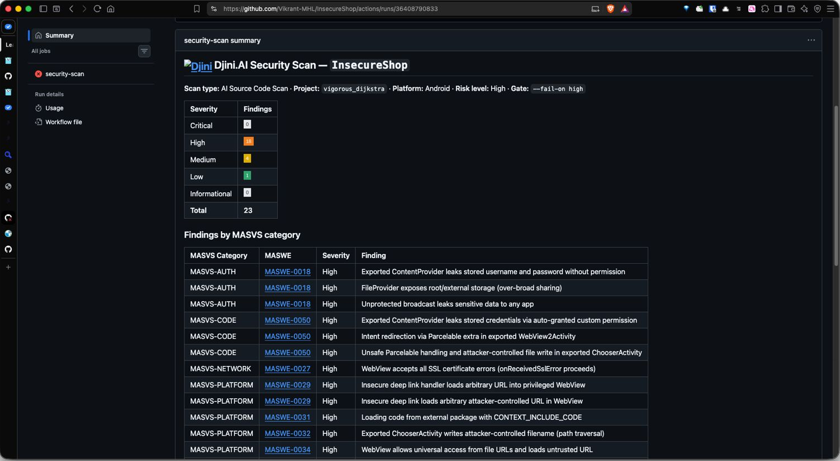Open site settings icon in address bar
Image resolution: width=840 pixels, height=461 pixels.
point(214,9)
